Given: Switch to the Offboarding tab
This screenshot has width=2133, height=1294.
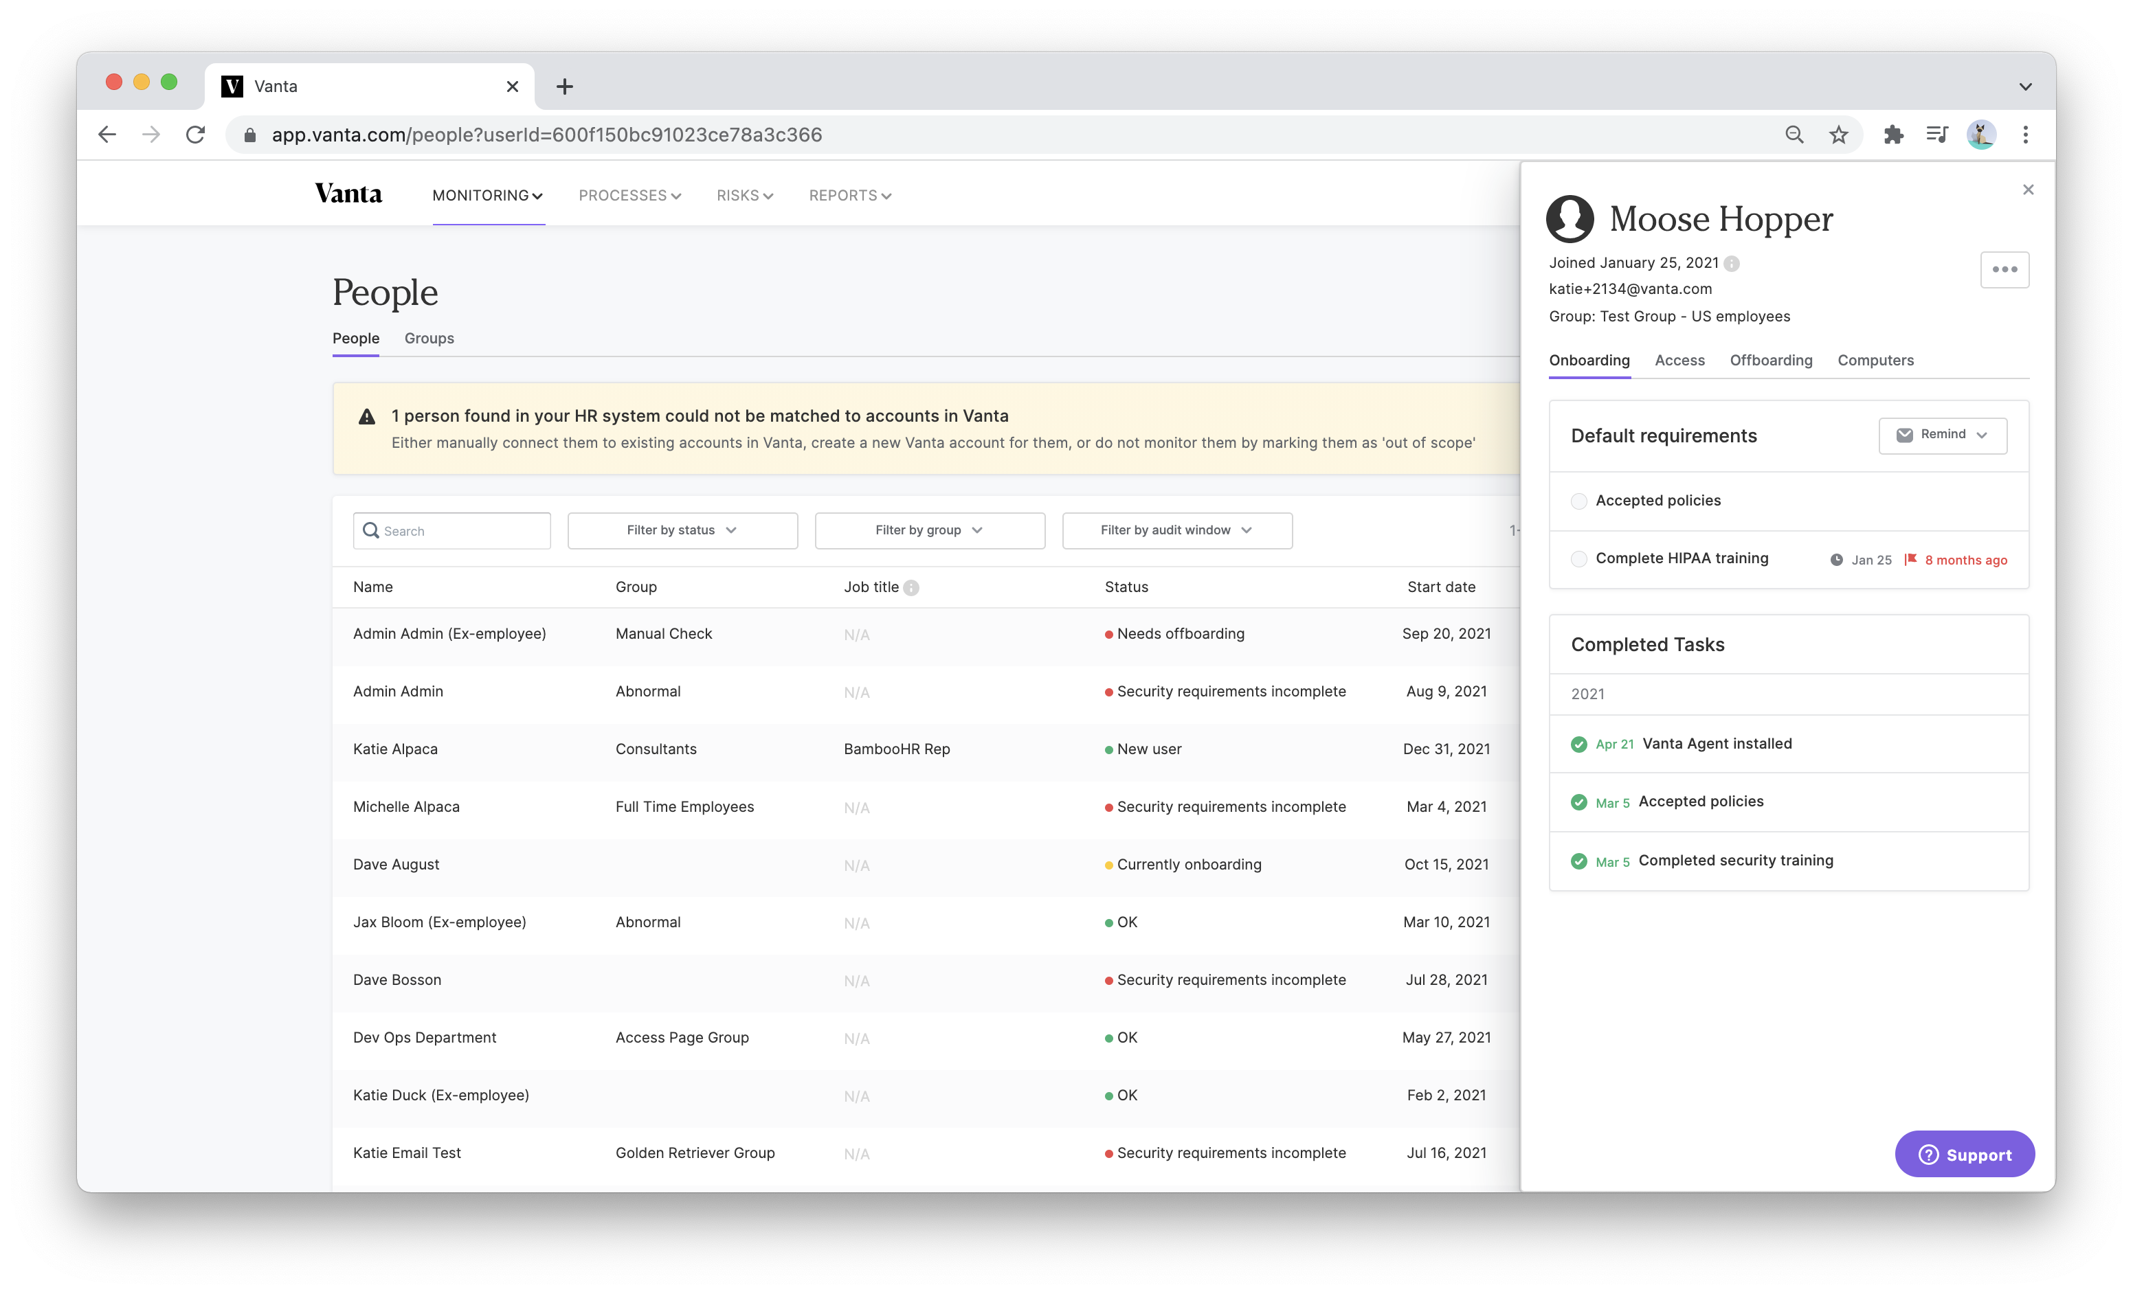Looking at the screenshot, I should click(1770, 361).
